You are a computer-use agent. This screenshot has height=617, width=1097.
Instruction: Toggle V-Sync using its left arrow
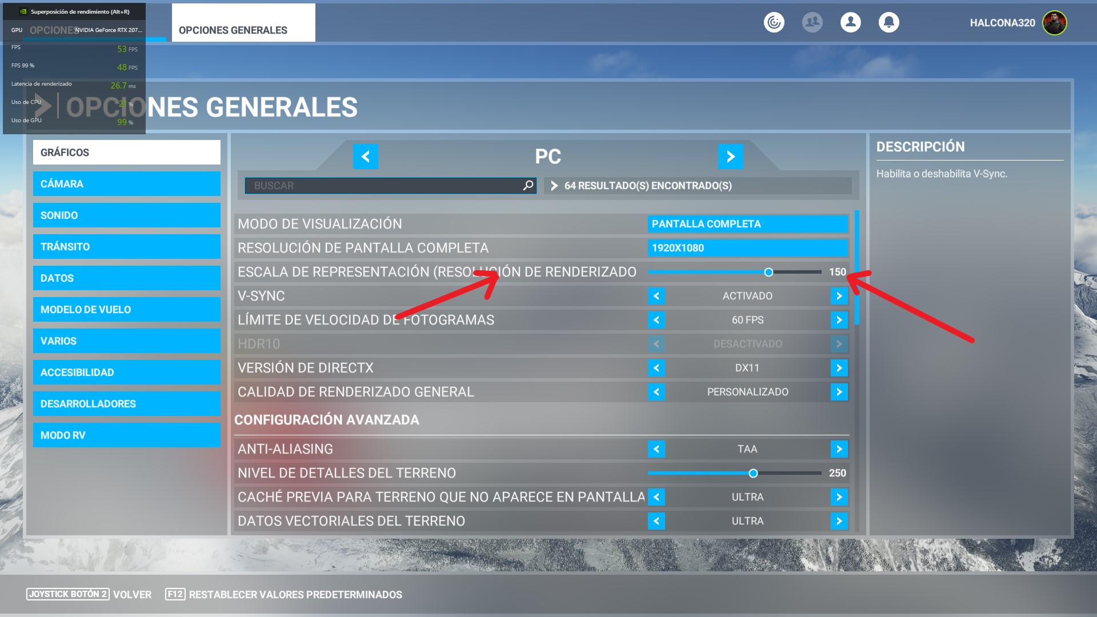pos(656,296)
